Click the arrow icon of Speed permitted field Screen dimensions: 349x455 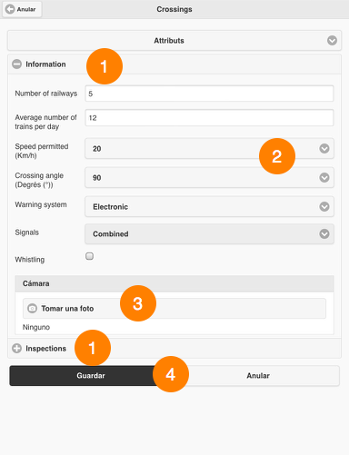(x=324, y=148)
